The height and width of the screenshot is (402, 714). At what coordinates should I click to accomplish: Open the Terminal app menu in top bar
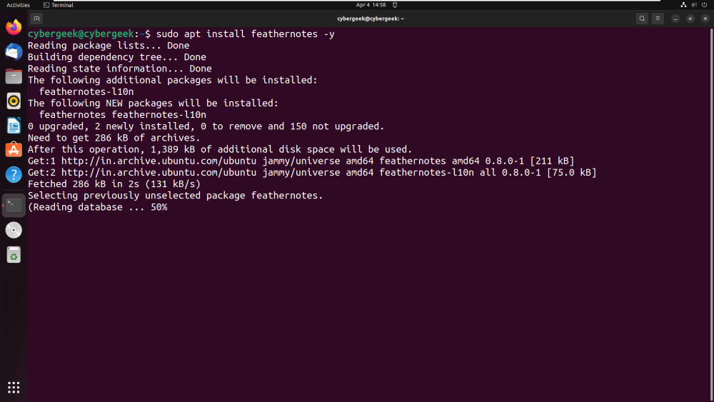pyautogui.click(x=59, y=5)
